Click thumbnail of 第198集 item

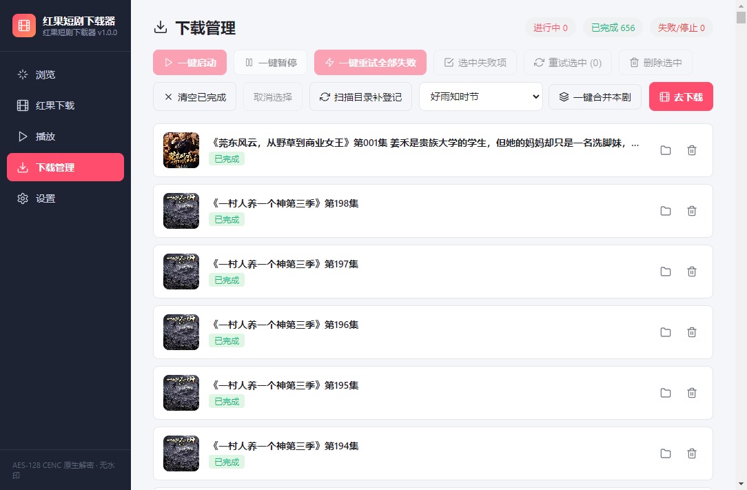[181, 211]
